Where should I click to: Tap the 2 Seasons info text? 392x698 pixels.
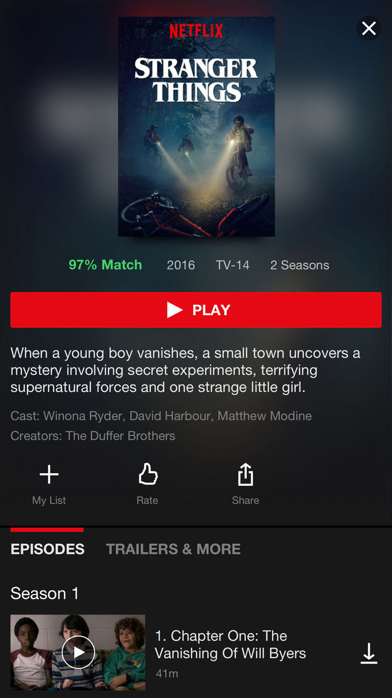coord(300,265)
